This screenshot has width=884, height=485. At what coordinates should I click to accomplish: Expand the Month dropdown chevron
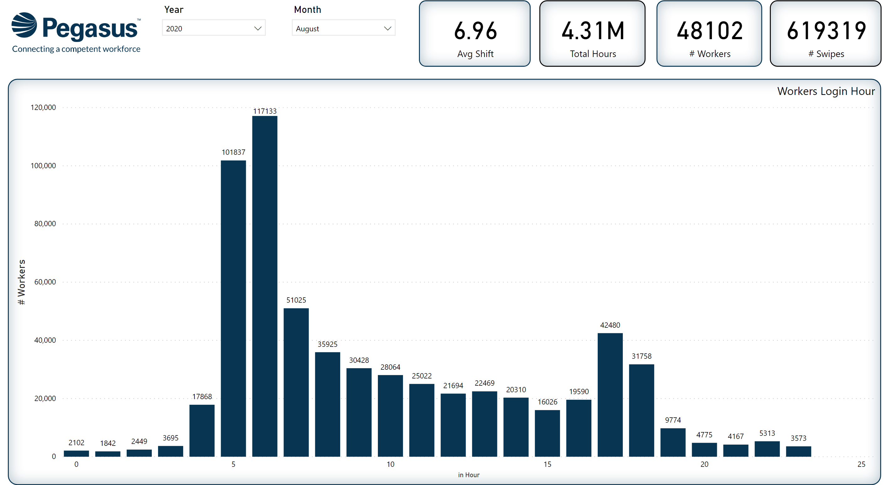click(387, 29)
